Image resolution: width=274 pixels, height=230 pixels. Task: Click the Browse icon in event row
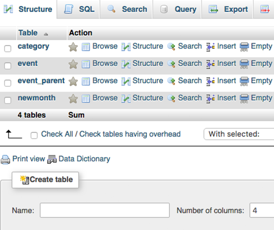point(86,64)
